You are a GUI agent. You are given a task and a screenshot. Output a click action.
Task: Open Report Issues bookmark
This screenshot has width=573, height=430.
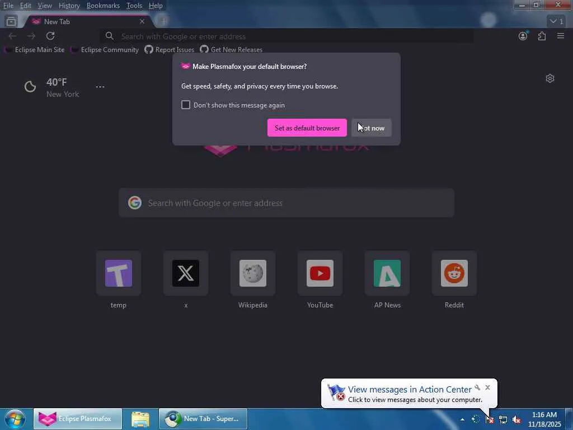coord(170,49)
